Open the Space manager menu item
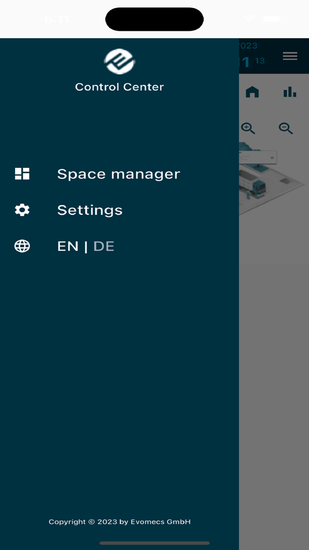 119,174
